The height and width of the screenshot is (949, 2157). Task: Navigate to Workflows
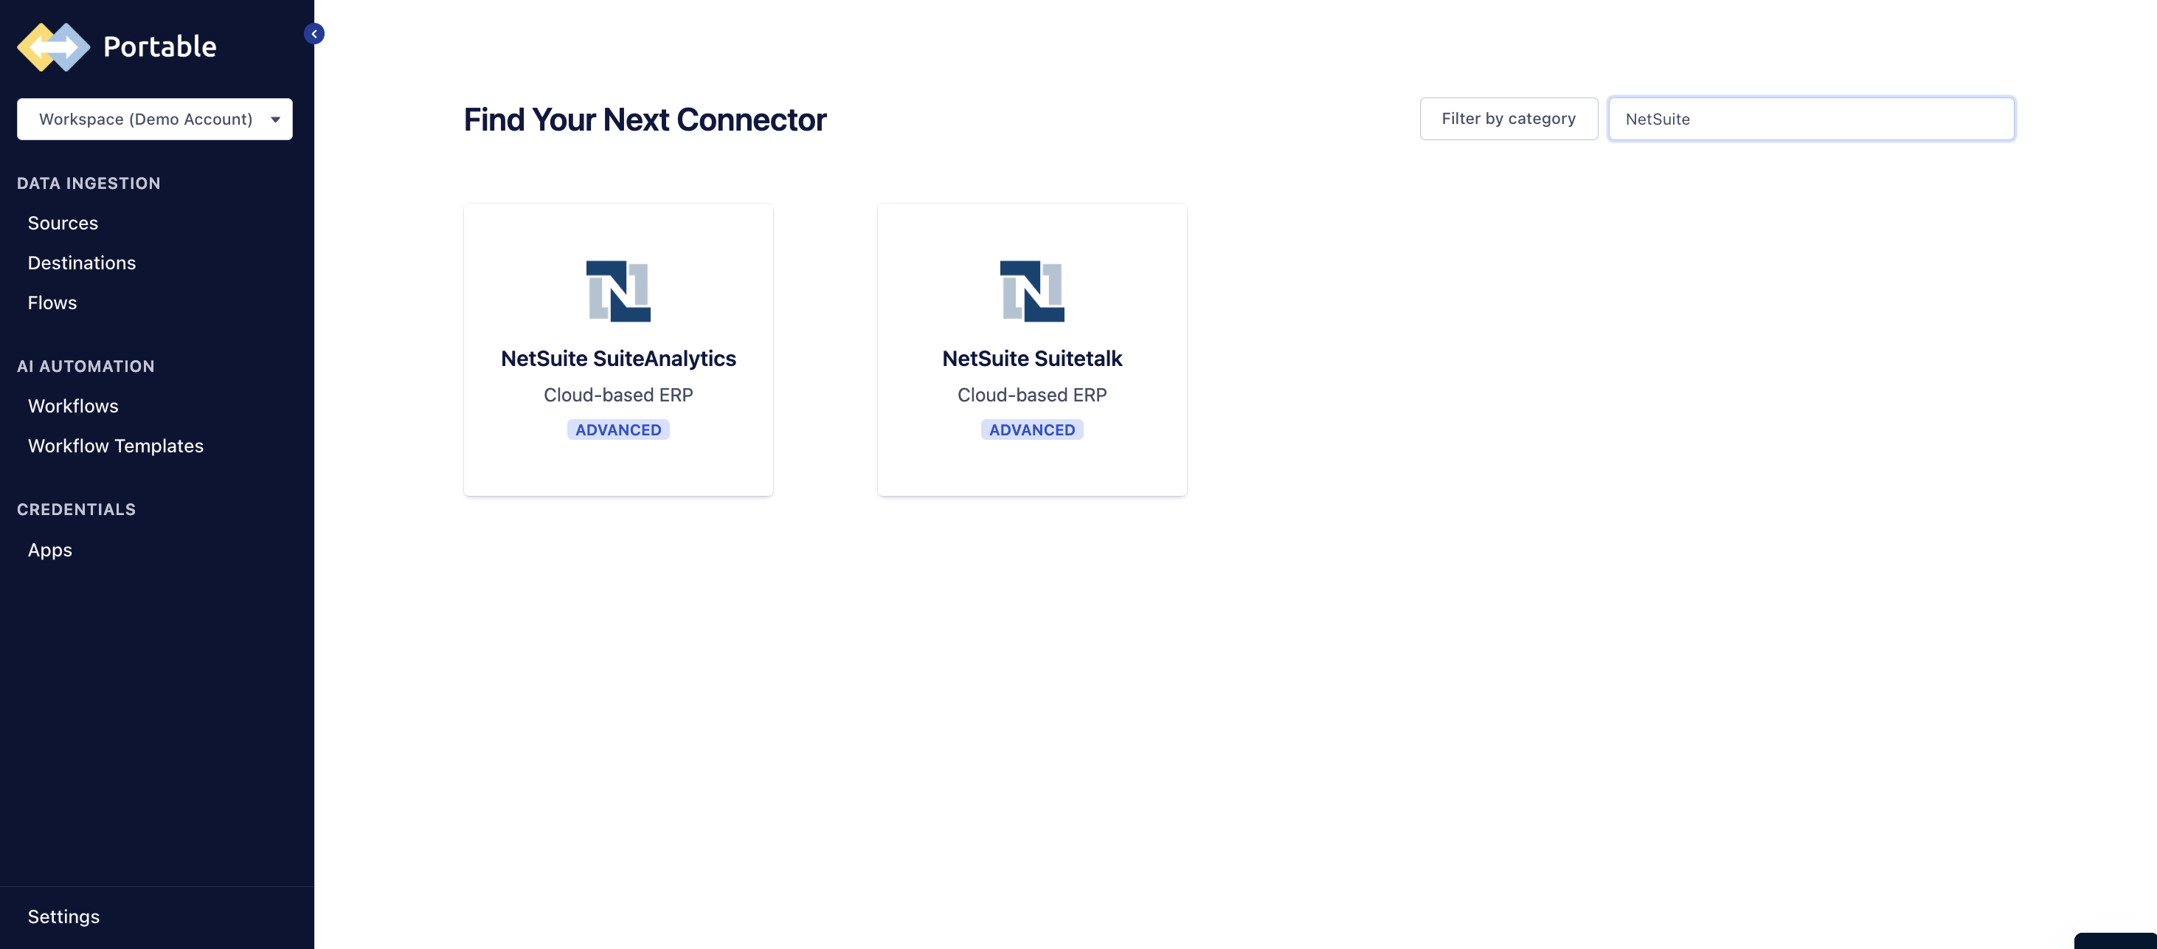[x=73, y=406]
